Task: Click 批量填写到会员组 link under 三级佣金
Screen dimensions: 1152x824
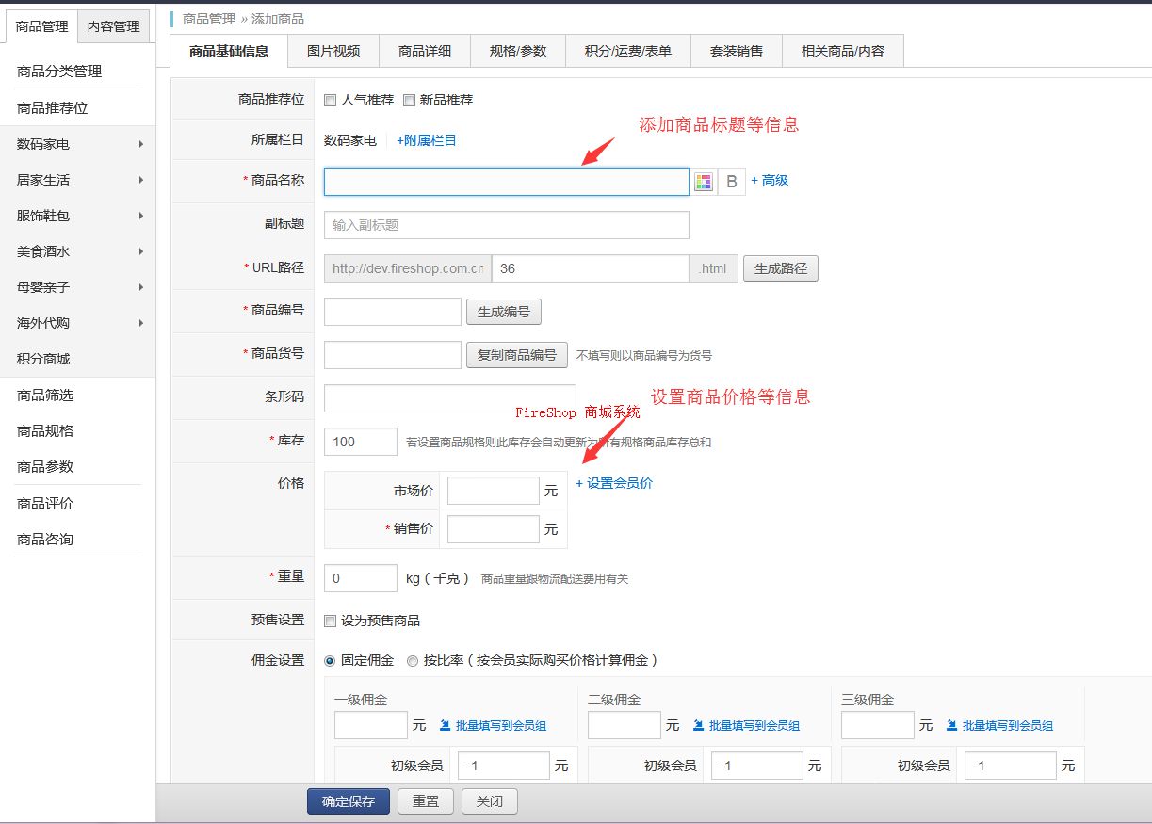Action: [1008, 726]
